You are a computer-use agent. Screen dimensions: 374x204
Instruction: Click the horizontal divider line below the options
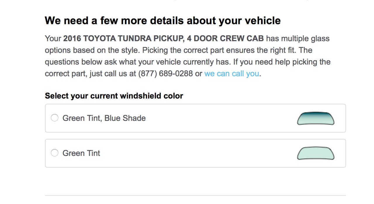click(x=195, y=195)
